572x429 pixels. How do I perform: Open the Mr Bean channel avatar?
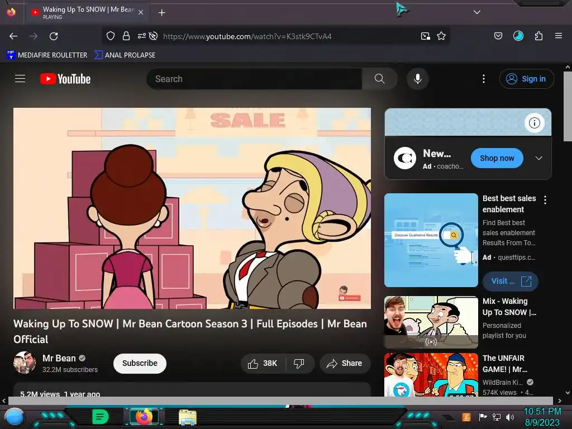coord(25,363)
